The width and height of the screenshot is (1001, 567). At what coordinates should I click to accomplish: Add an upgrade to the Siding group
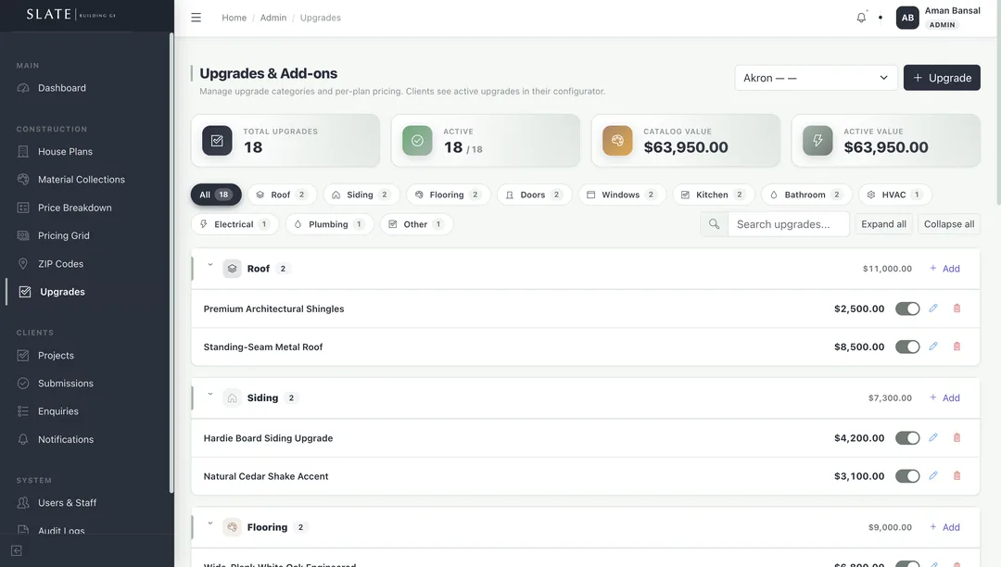click(944, 398)
